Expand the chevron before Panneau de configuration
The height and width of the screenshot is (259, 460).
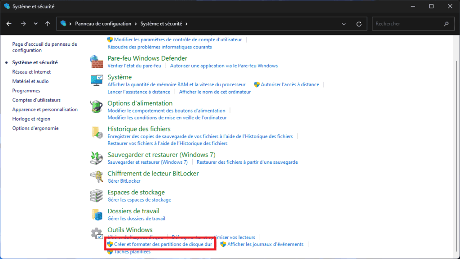click(x=71, y=24)
